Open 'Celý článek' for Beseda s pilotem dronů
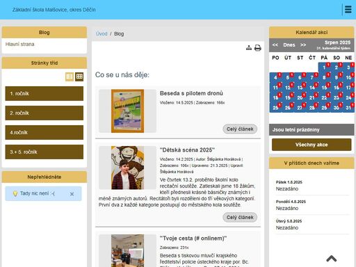 click(x=240, y=129)
